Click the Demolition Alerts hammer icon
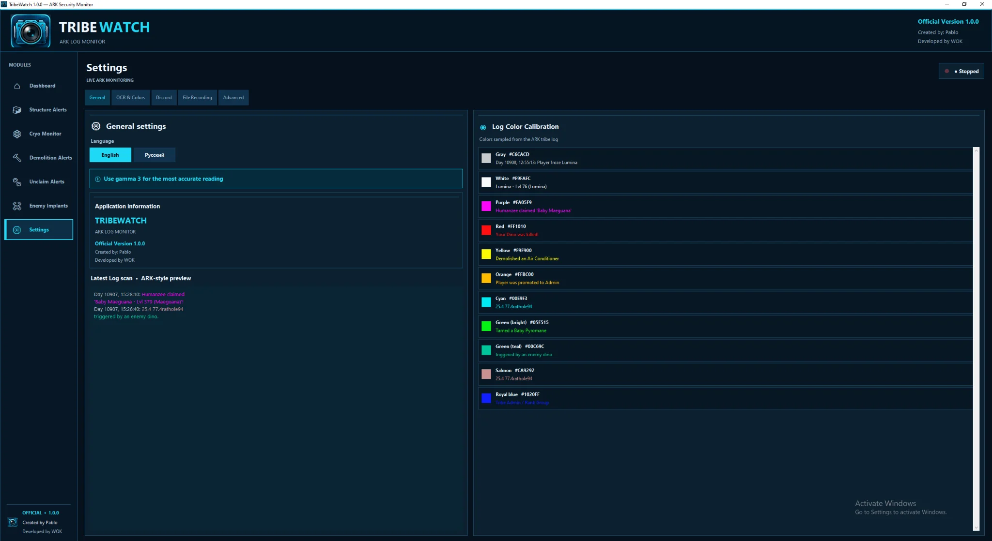Viewport: 992px width, 541px height. coord(17,158)
